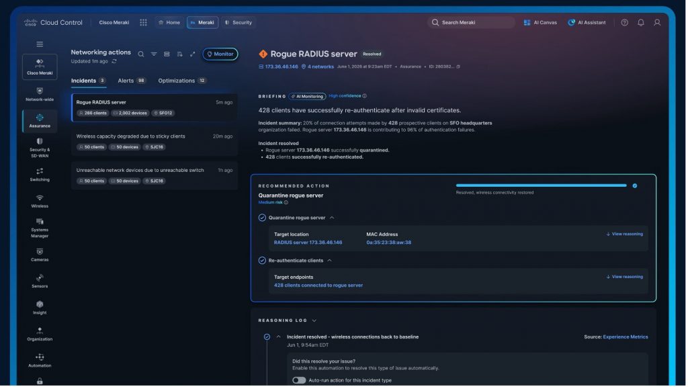Image resolution: width=688 pixels, height=387 pixels.
Task: Open the notifications bell
Action: 641,22
